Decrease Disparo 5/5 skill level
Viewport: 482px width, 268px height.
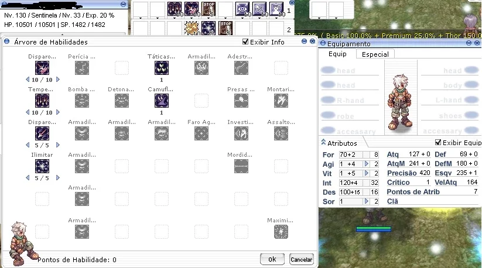point(28,145)
